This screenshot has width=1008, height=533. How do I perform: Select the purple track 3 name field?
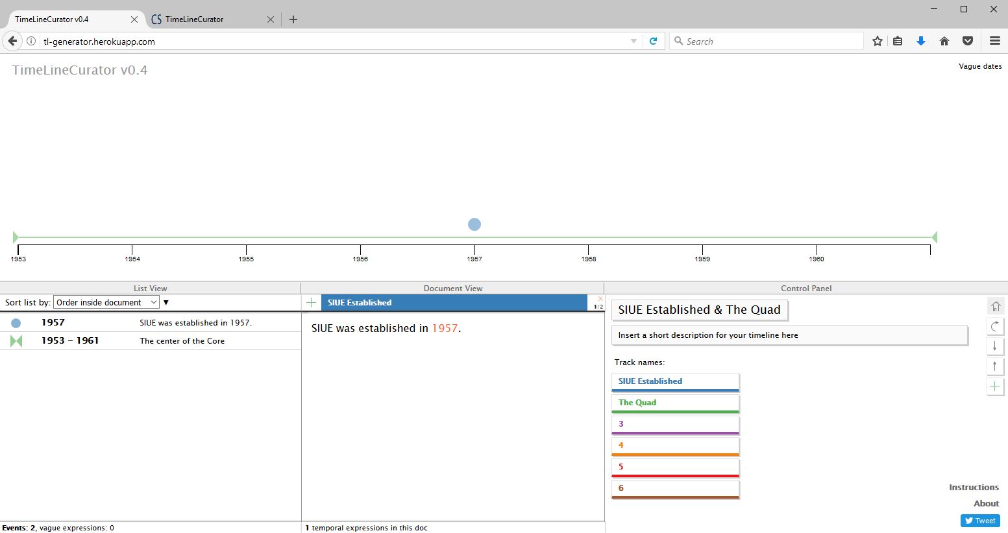tap(675, 424)
